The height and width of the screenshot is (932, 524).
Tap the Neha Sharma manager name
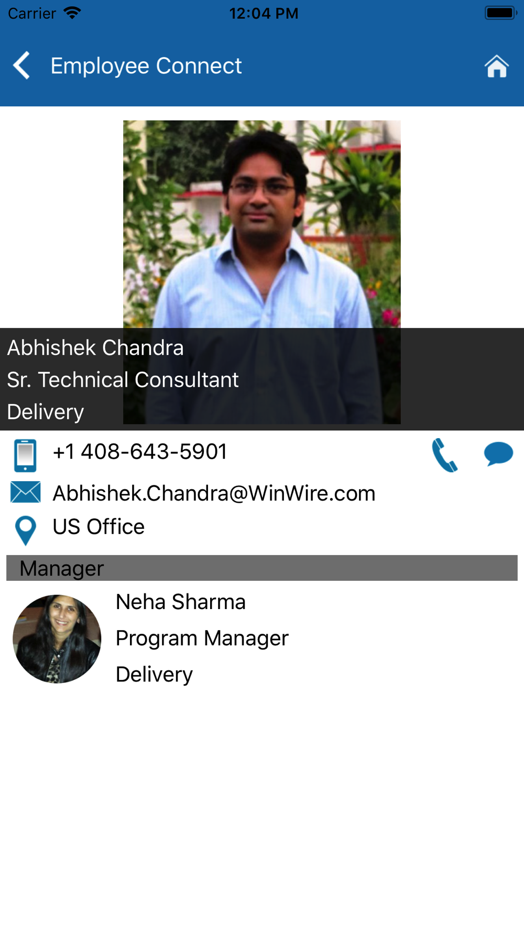tap(181, 602)
